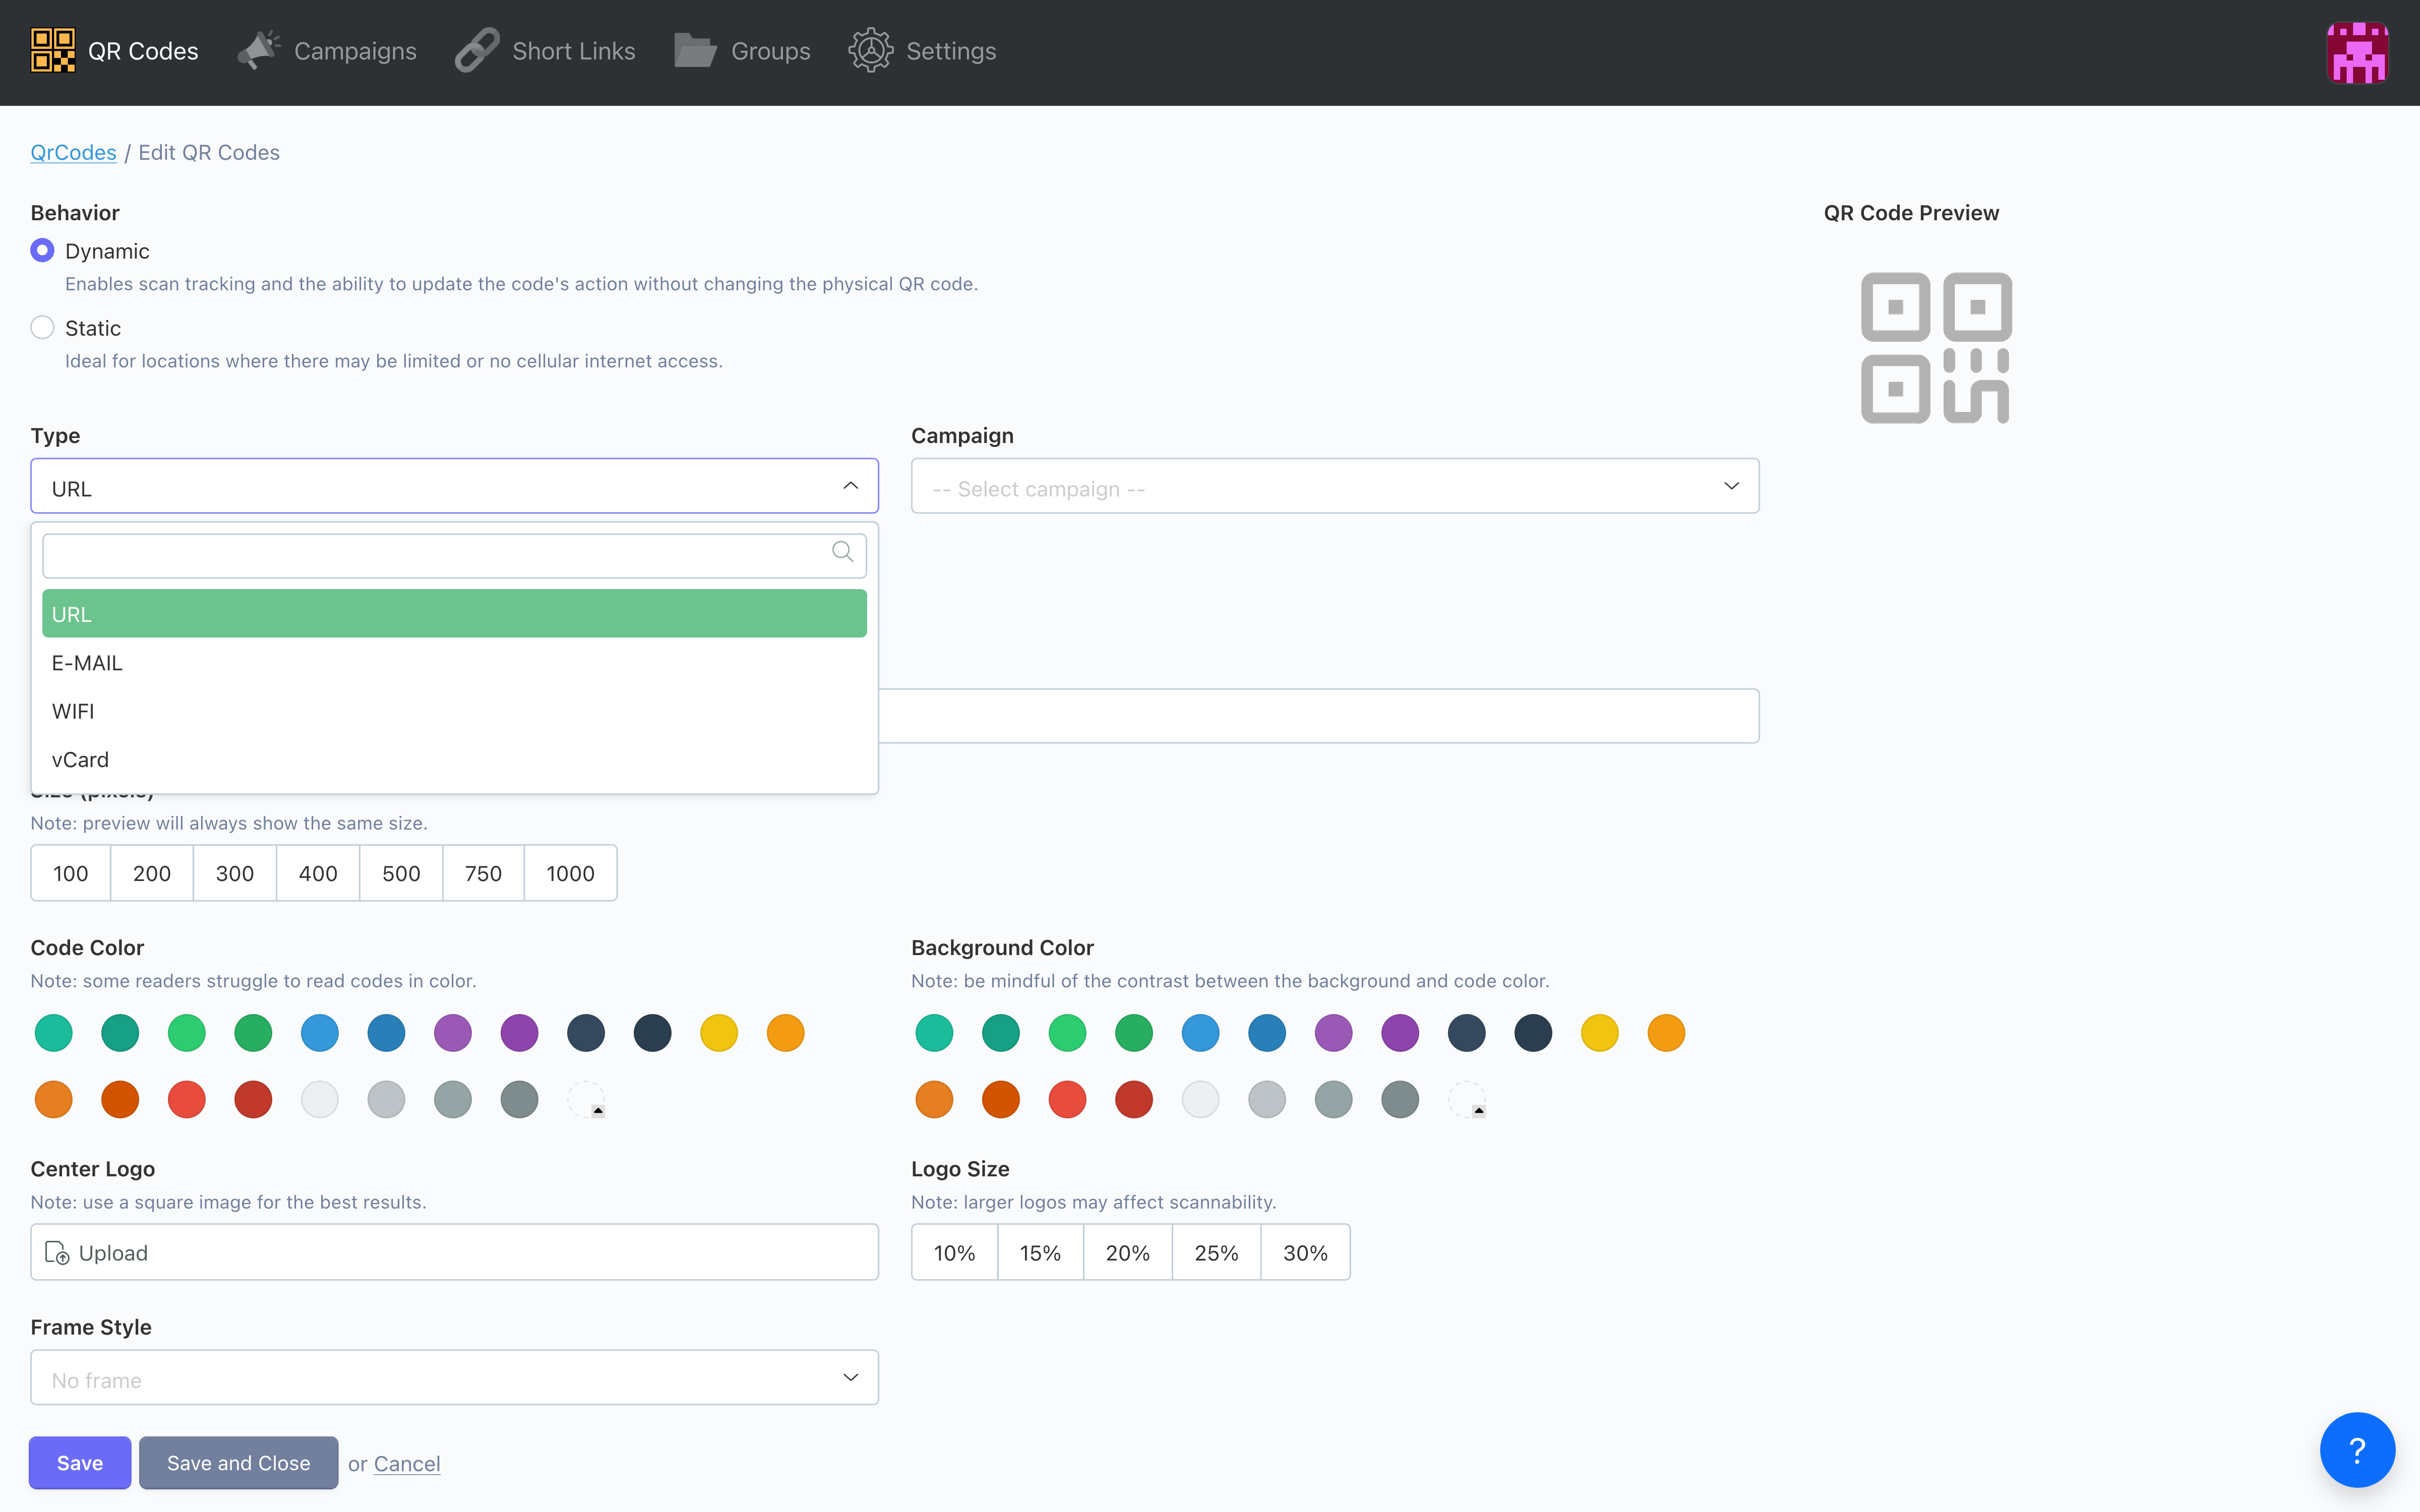Image resolution: width=2420 pixels, height=1512 pixels.
Task: Open the Settings nav item
Action: click(922, 50)
